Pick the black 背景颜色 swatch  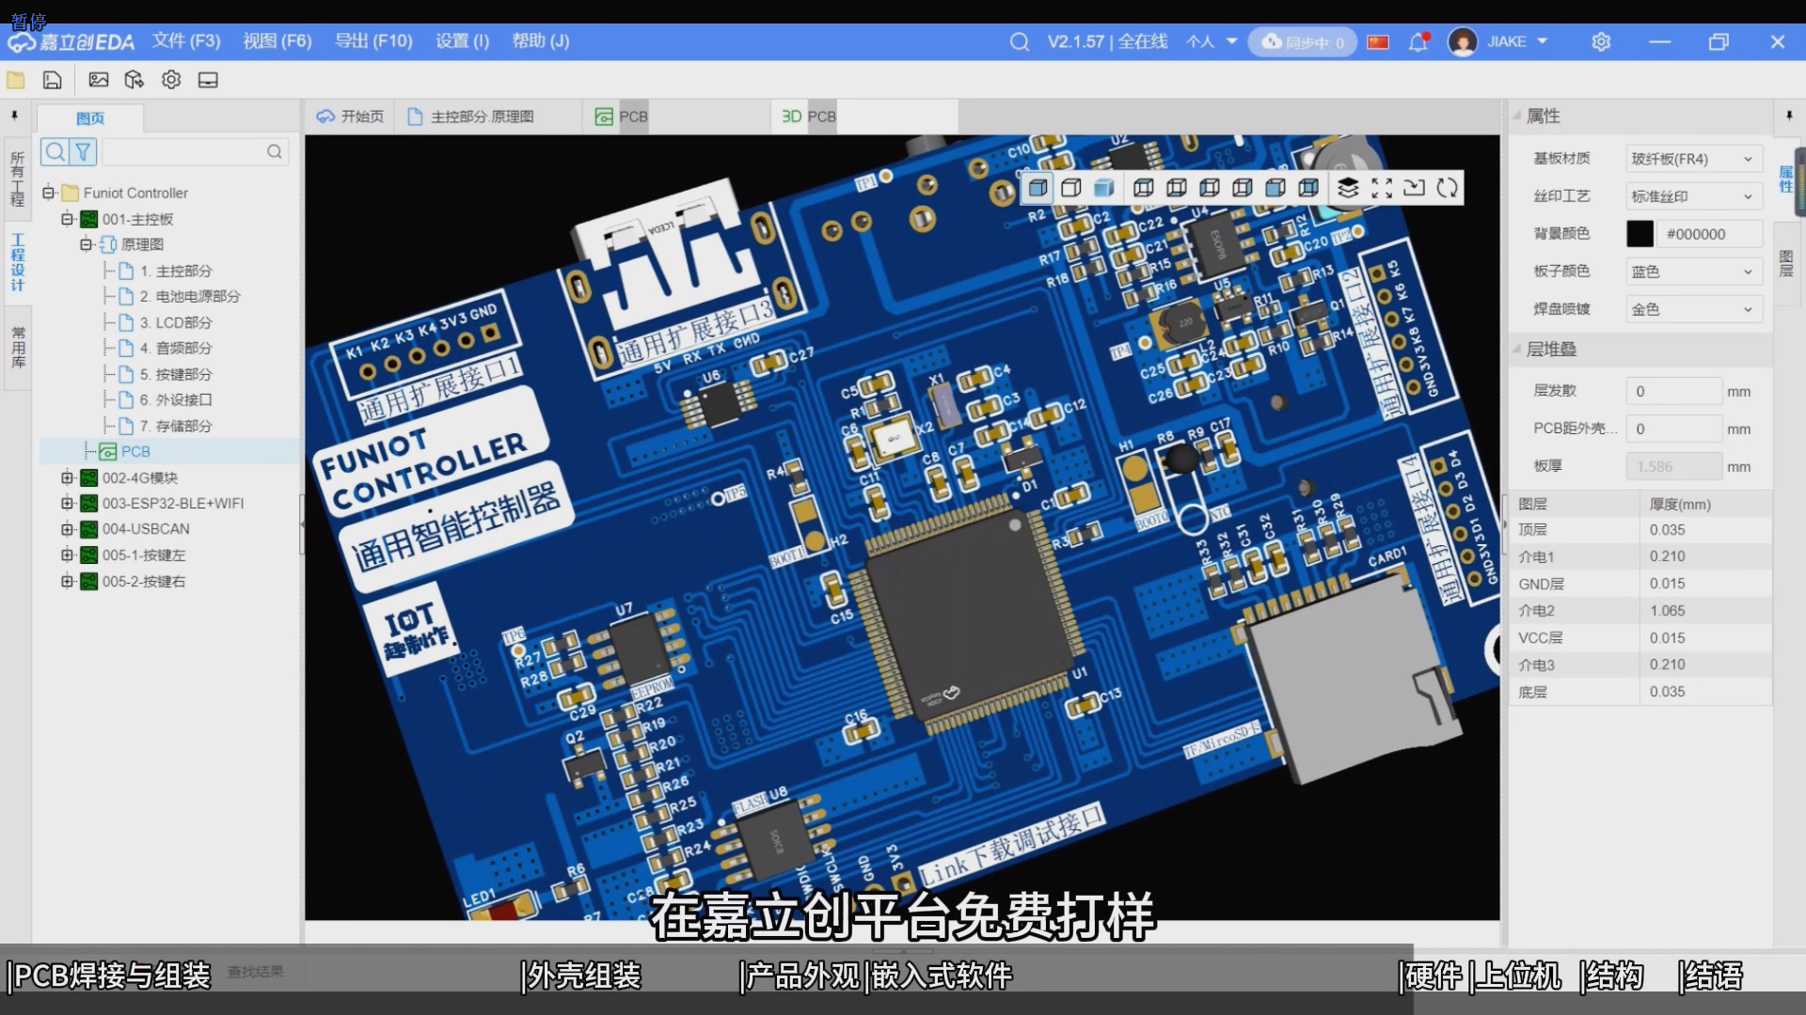1640,234
